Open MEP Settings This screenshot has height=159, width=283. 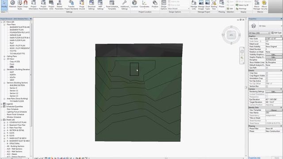(100, 5)
